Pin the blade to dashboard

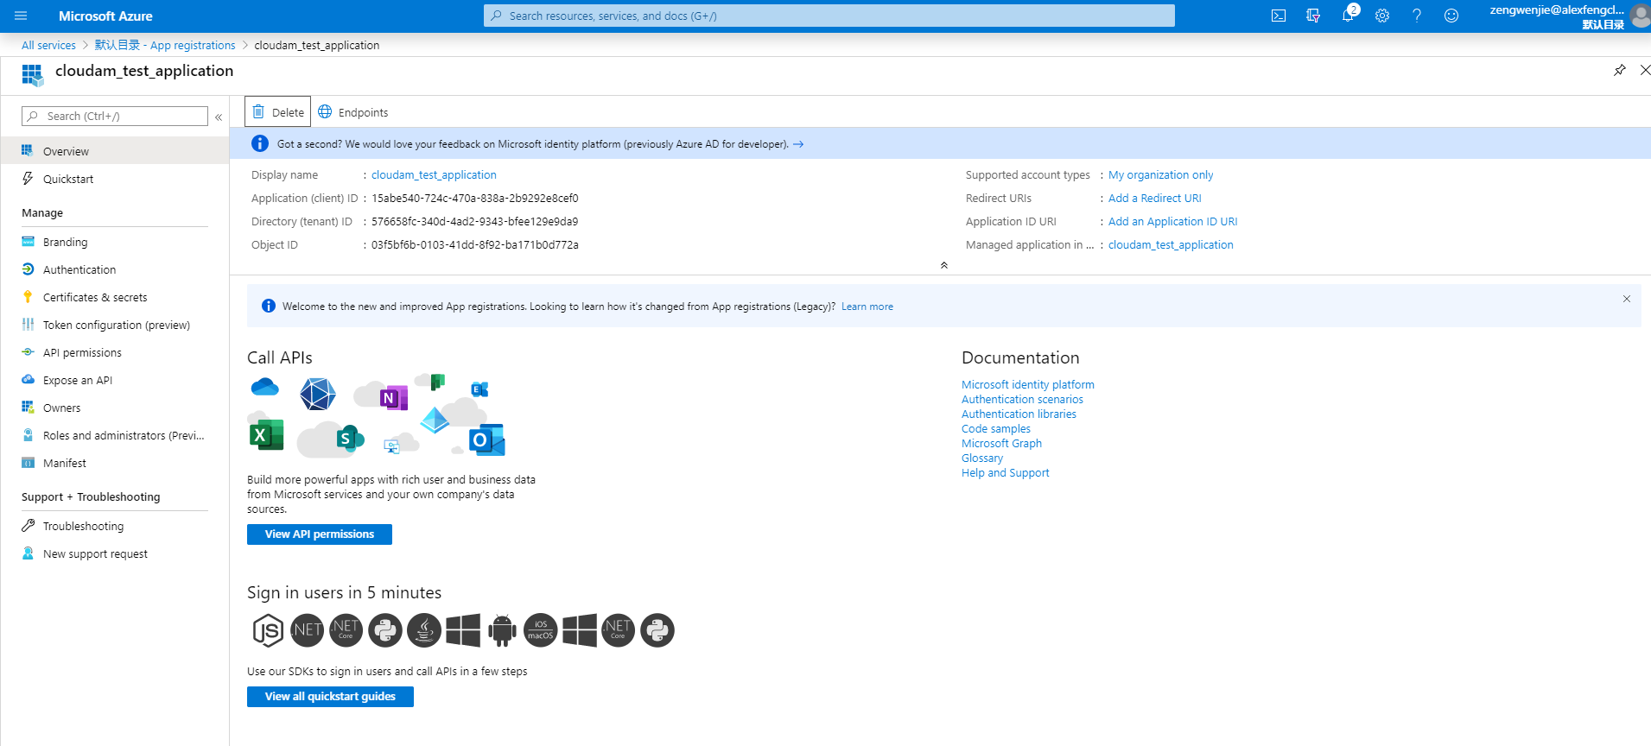(x=1619, y=70)
